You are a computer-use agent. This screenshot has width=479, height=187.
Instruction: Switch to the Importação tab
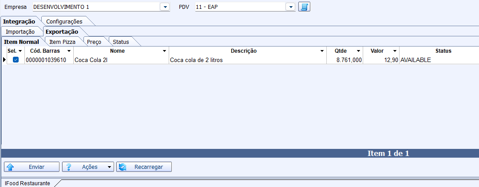[20, 31]
